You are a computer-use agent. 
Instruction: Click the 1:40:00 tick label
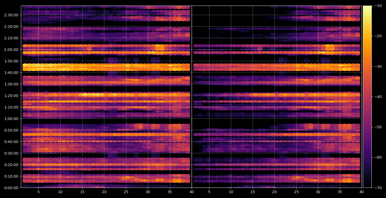11,73
